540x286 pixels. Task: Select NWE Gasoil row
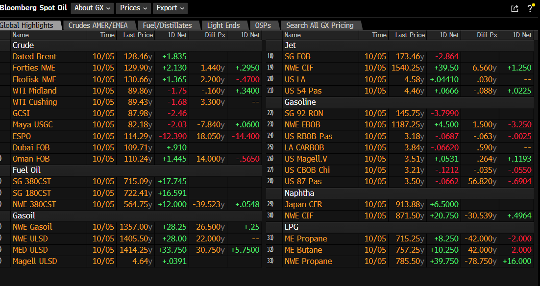click(x=131, y=227)
